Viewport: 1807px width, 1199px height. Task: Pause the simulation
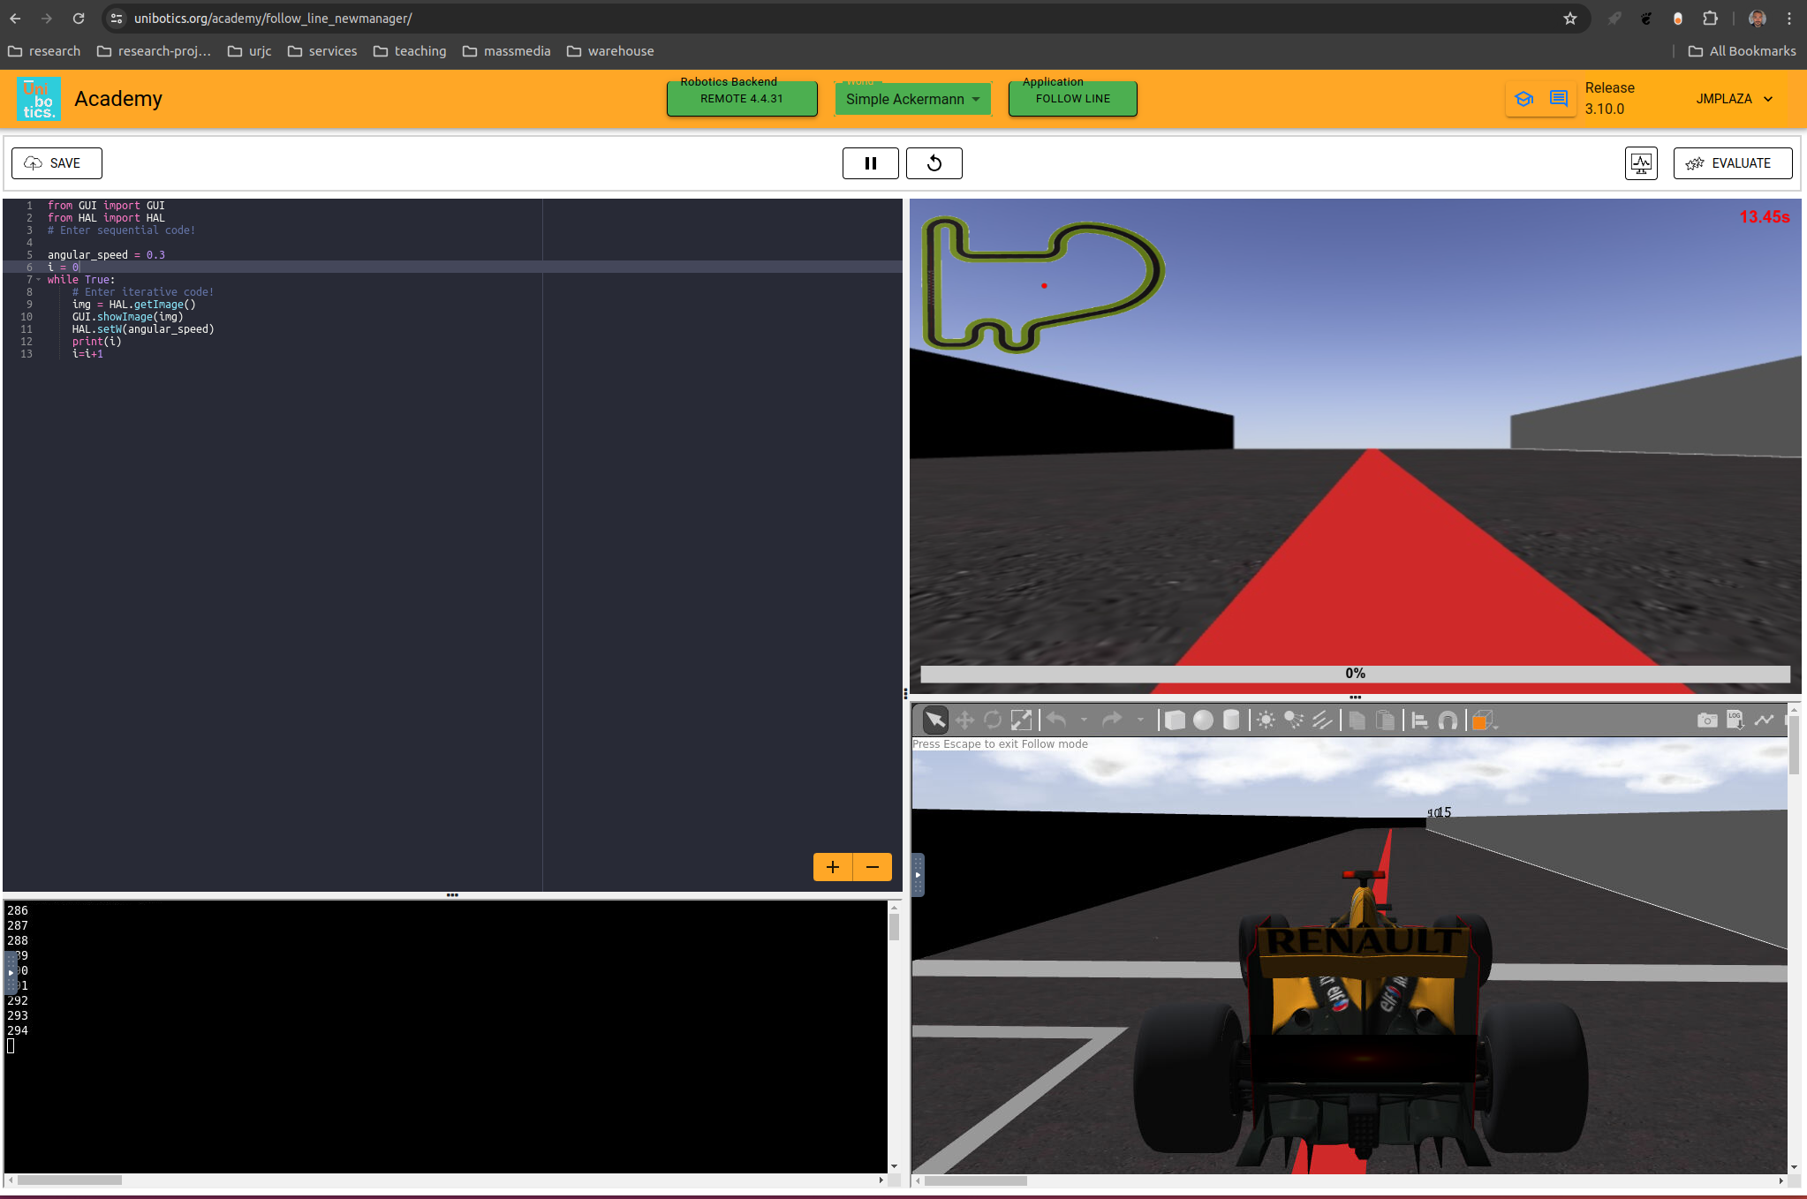point(870,163)
